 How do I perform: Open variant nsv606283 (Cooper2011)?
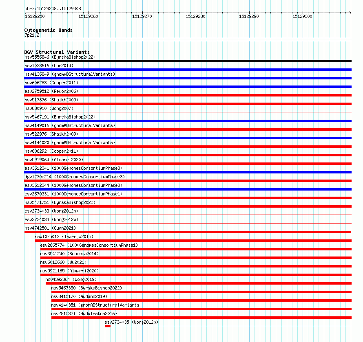click(51, 83)
